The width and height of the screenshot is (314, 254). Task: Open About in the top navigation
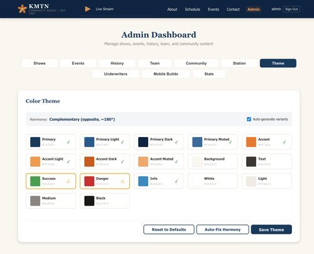point(172,9)
